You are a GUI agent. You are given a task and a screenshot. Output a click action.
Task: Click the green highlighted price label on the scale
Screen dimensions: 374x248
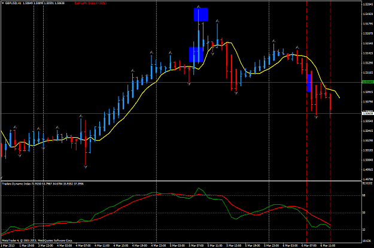point(367,82)
